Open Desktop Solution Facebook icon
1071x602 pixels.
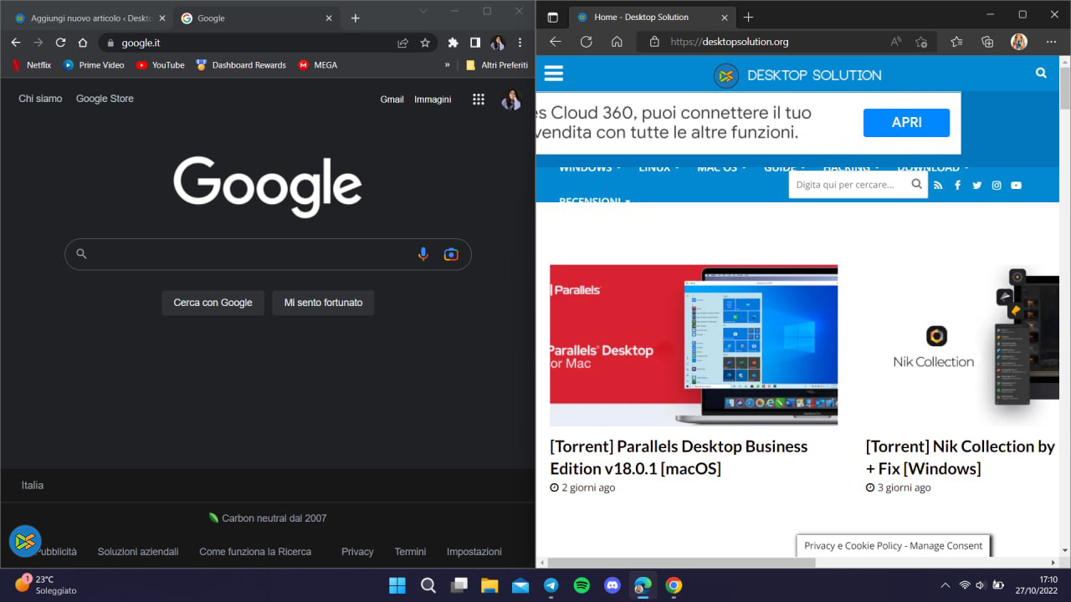click(957, 186)
